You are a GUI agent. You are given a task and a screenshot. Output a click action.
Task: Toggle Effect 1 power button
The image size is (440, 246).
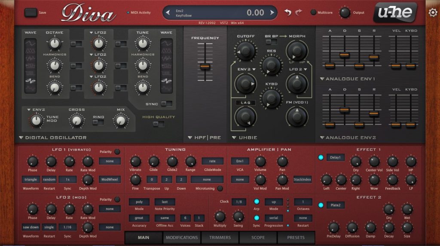[x=321, y=158]
